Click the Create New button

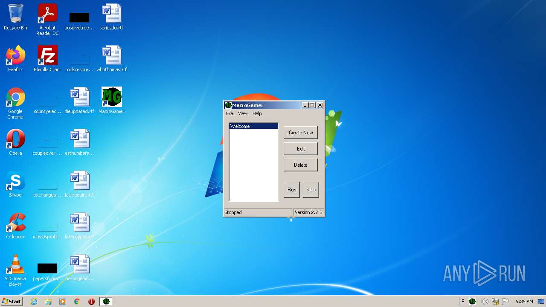[301, 133]
